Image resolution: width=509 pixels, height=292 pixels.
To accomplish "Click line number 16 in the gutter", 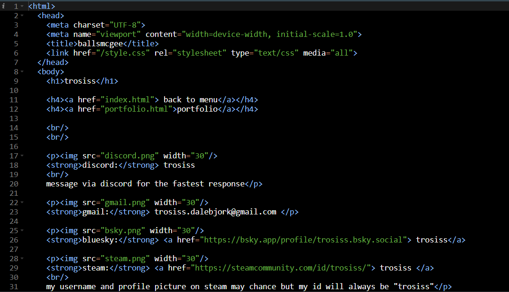I will (14, 147).
